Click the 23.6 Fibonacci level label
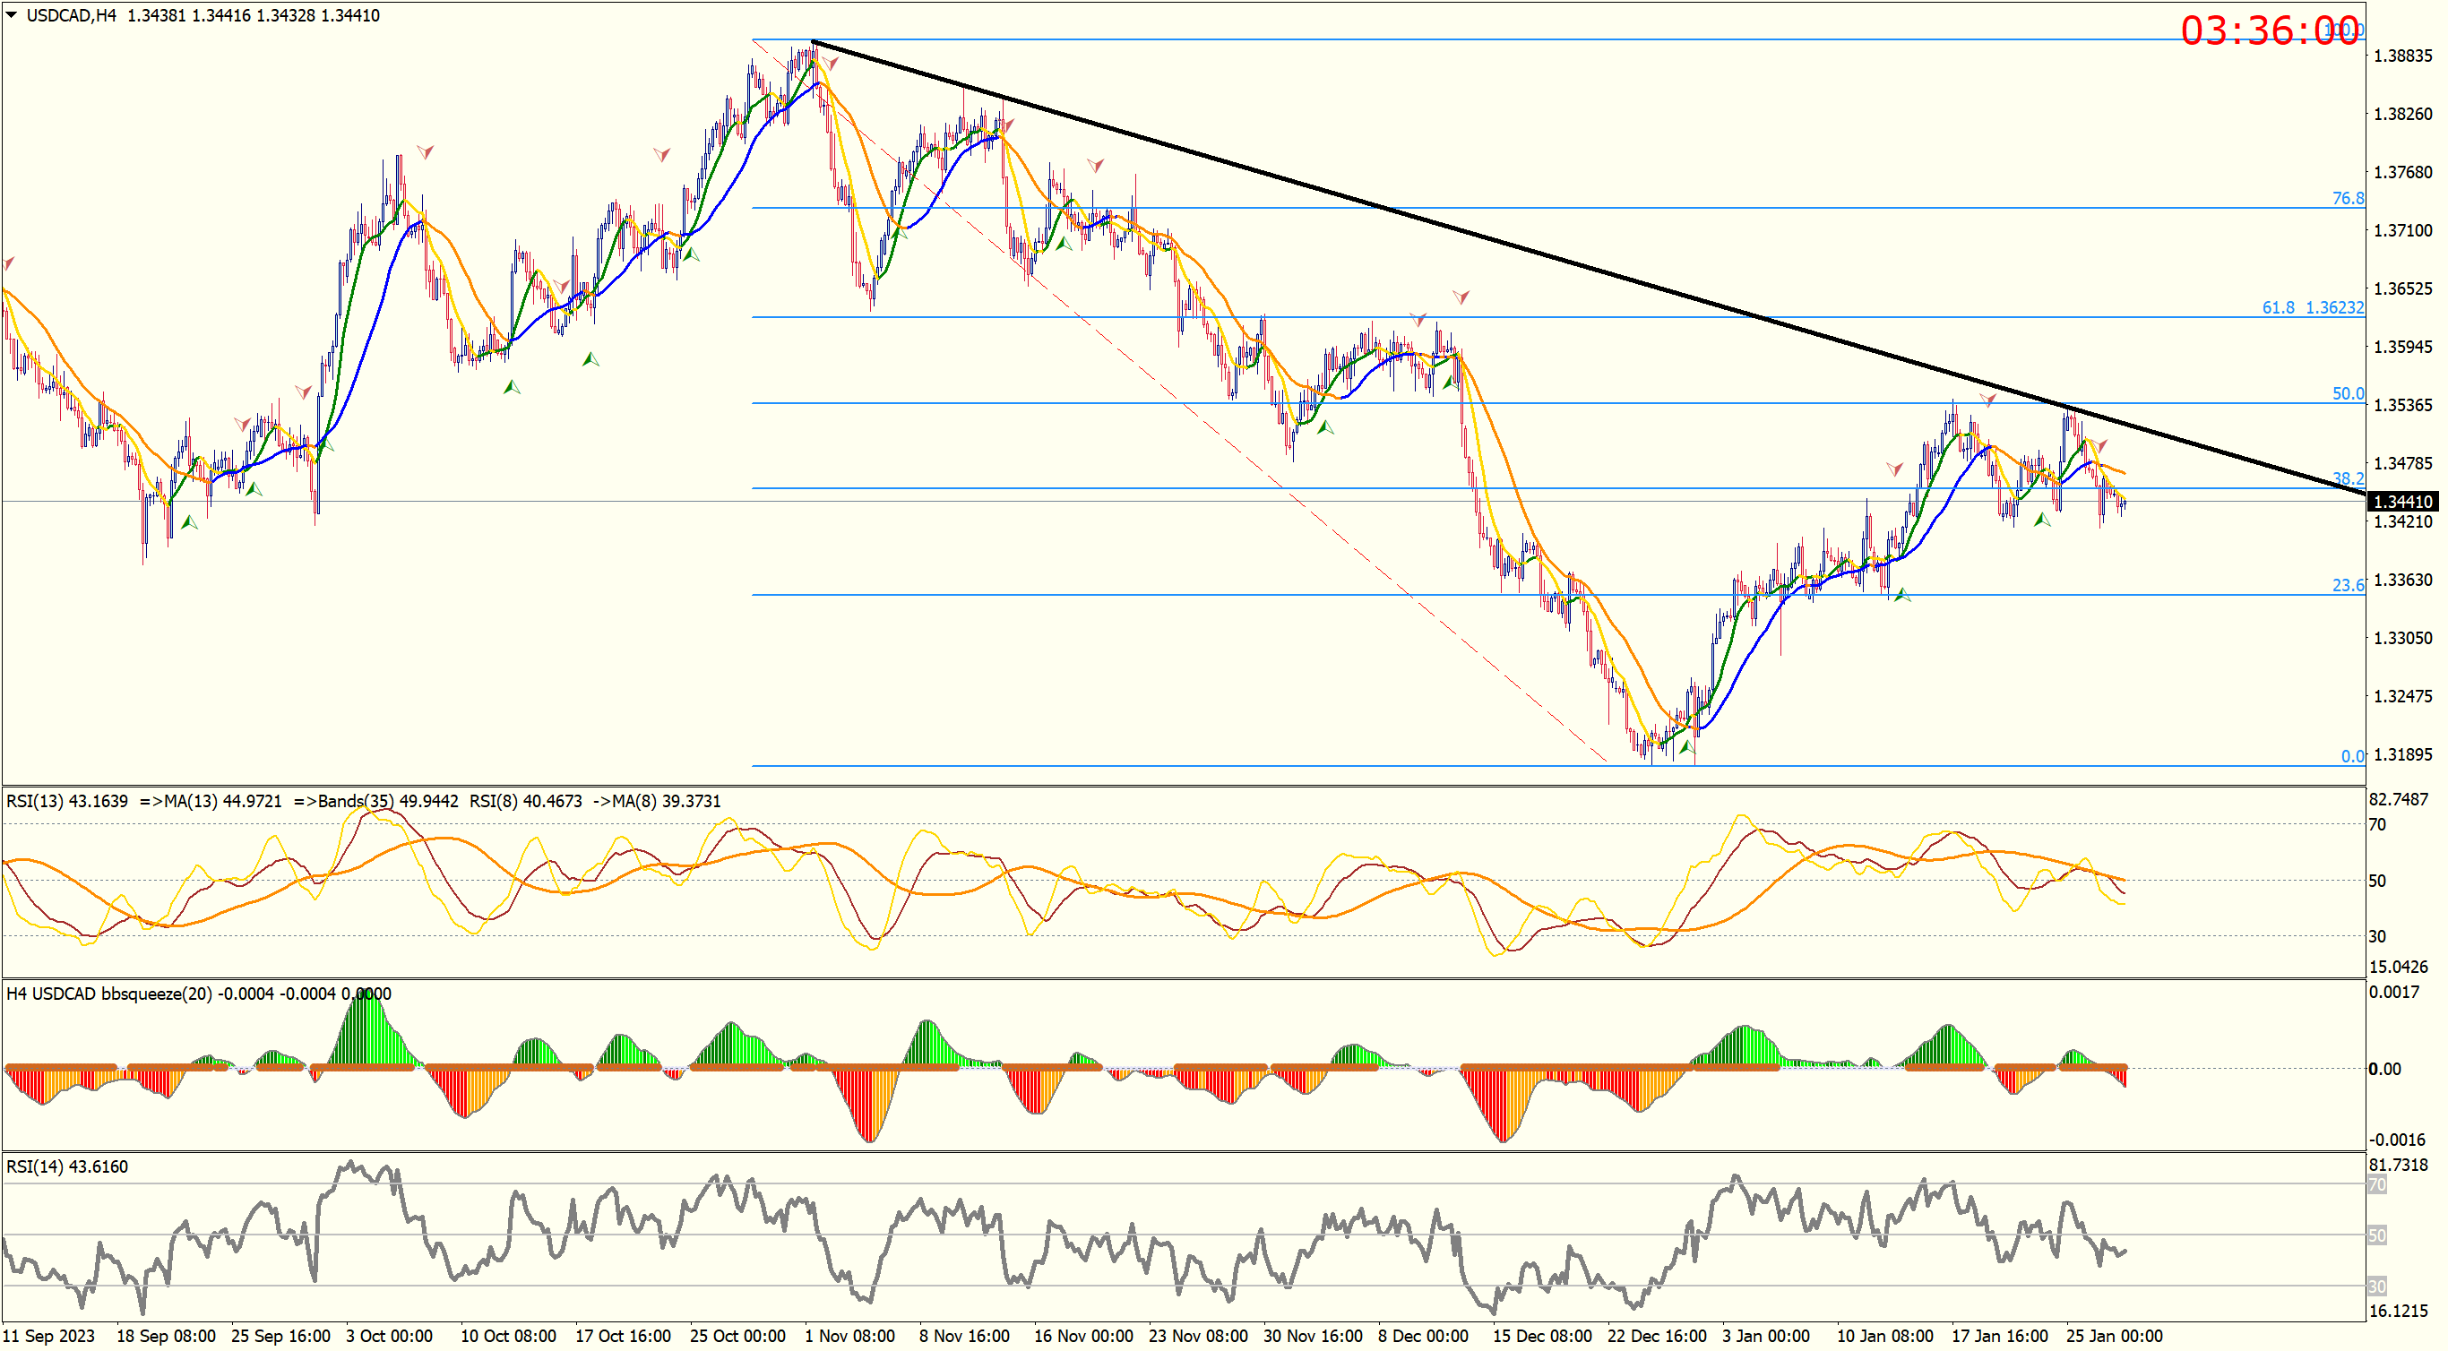The height and width of the screenshot is (1351, 2448). tap(2348, 584)
